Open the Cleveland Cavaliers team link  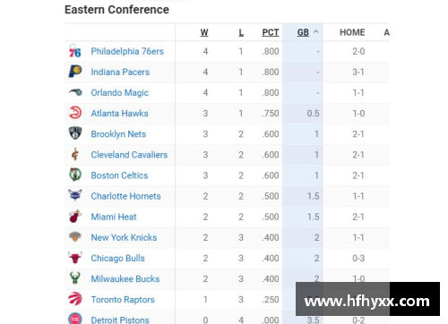[129, 155]
